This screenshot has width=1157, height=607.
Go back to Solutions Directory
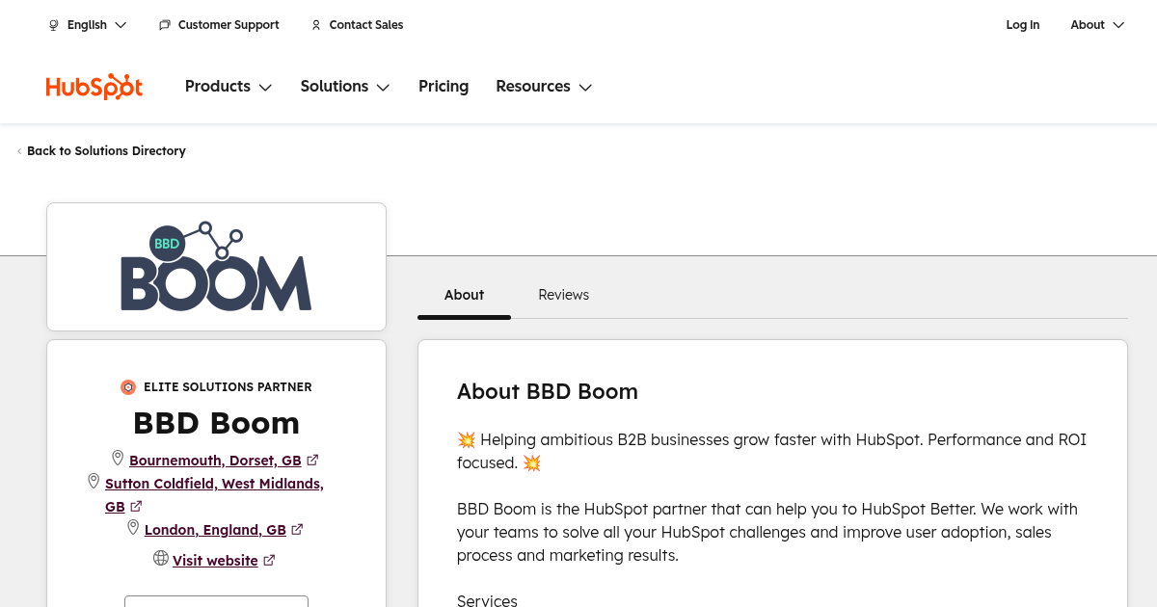point(106,151)
